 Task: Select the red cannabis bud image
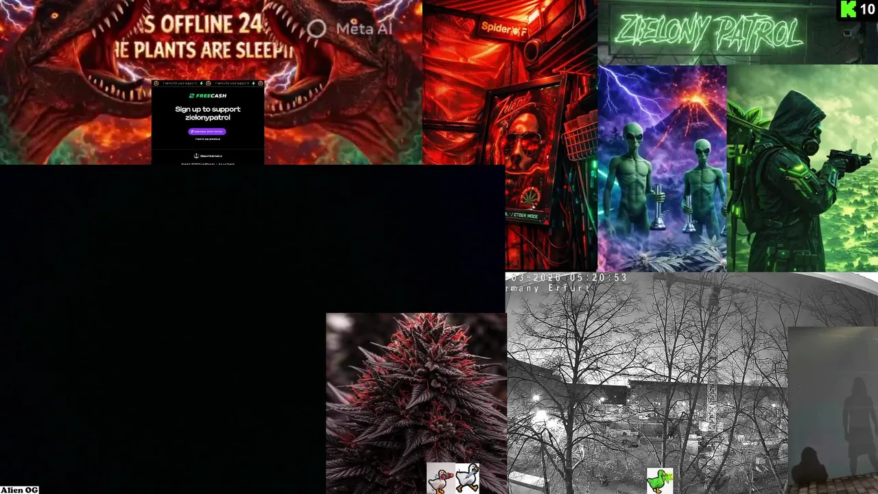tap(416, 403)
